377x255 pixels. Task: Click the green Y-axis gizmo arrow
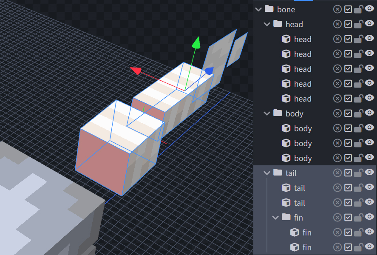196,43
